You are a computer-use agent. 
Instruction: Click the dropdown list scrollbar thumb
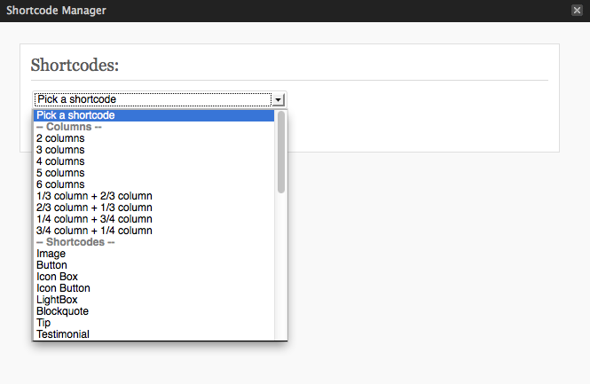click(281, 153)
